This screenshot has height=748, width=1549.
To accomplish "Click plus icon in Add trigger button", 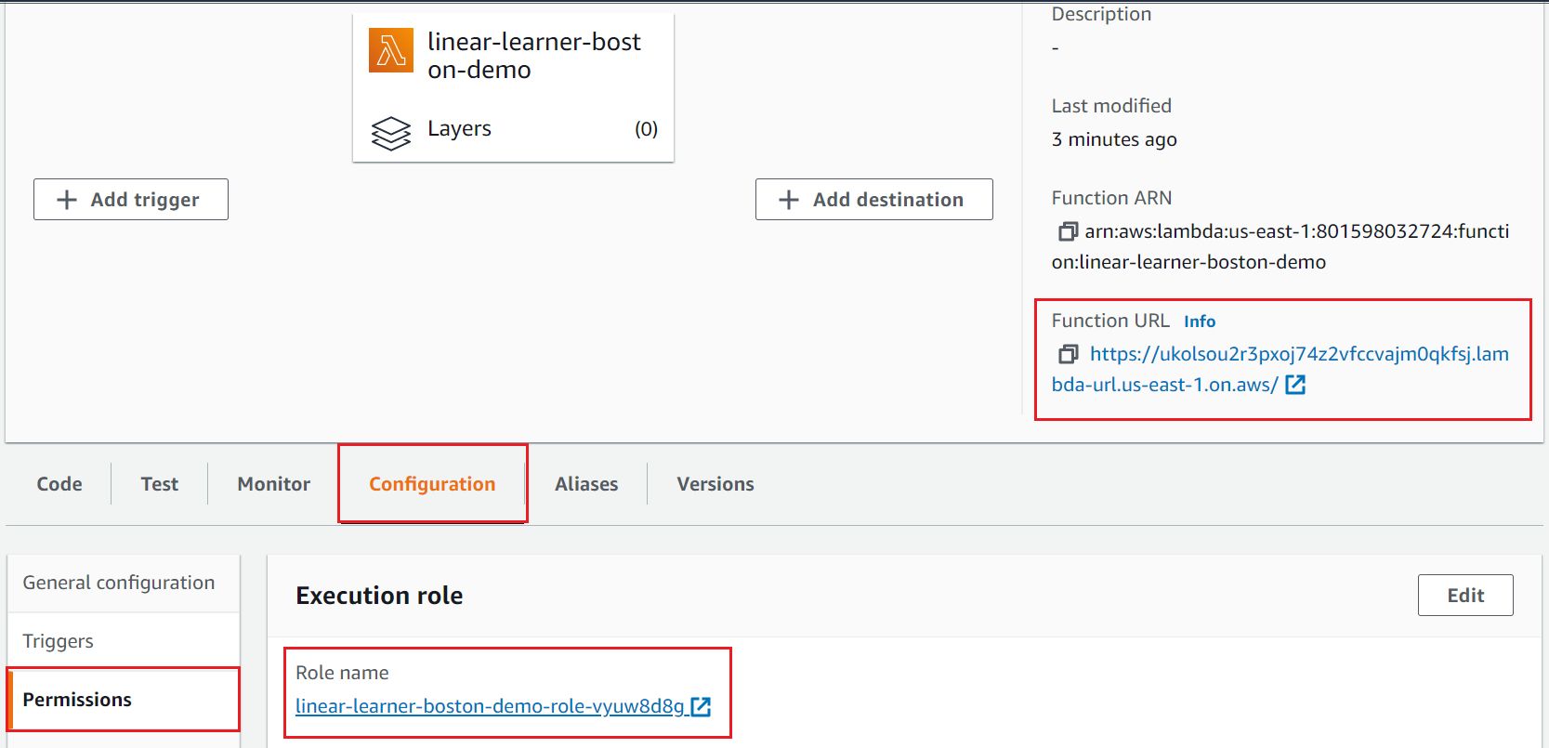I will click(x=67, y=200).
